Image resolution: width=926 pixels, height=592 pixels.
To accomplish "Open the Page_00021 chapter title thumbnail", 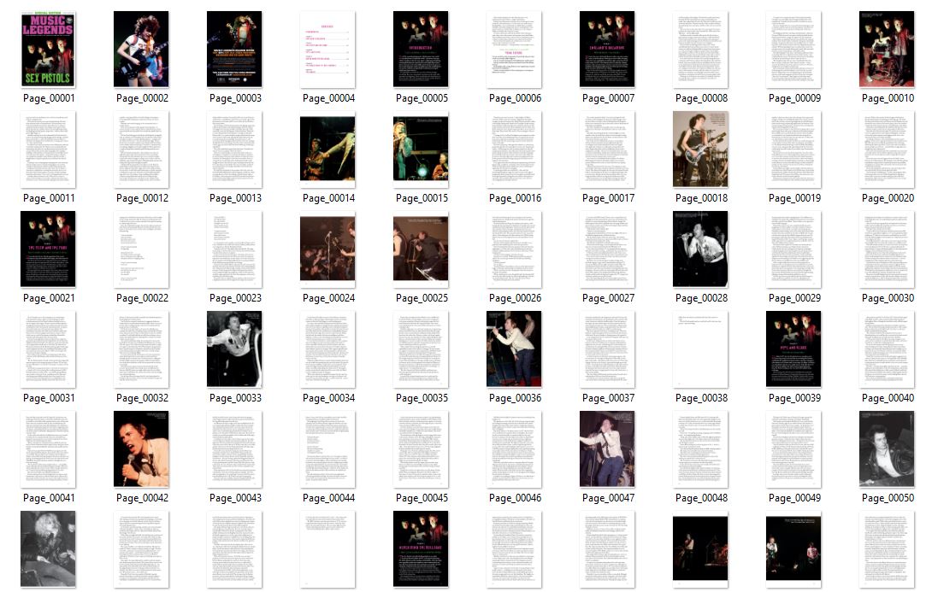I will tap(48, 249).
